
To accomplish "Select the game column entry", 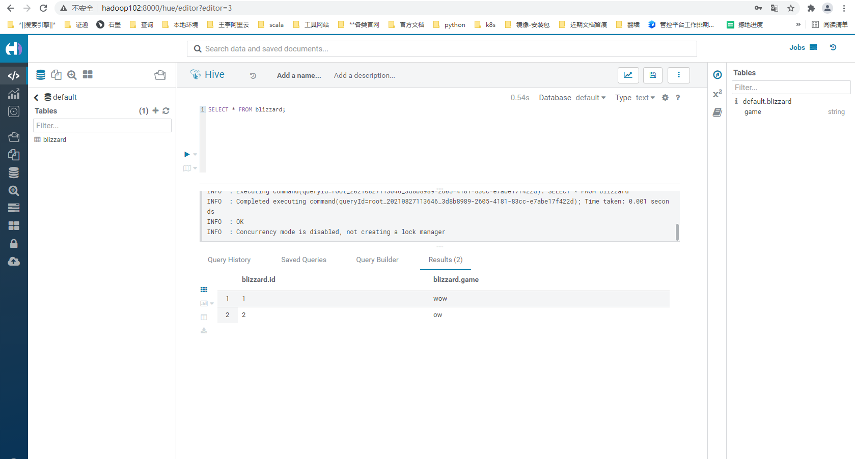I will [753, 112].
